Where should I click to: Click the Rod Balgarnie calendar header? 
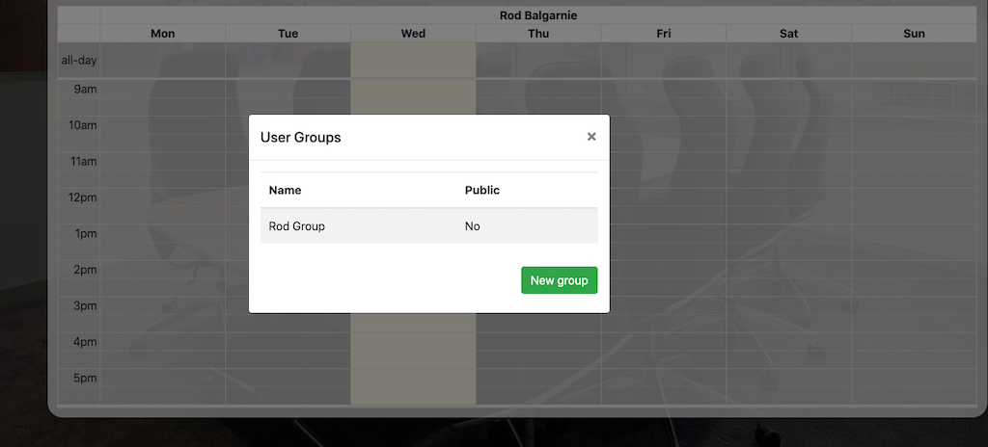pyautogui.click(x=538, y=15)
